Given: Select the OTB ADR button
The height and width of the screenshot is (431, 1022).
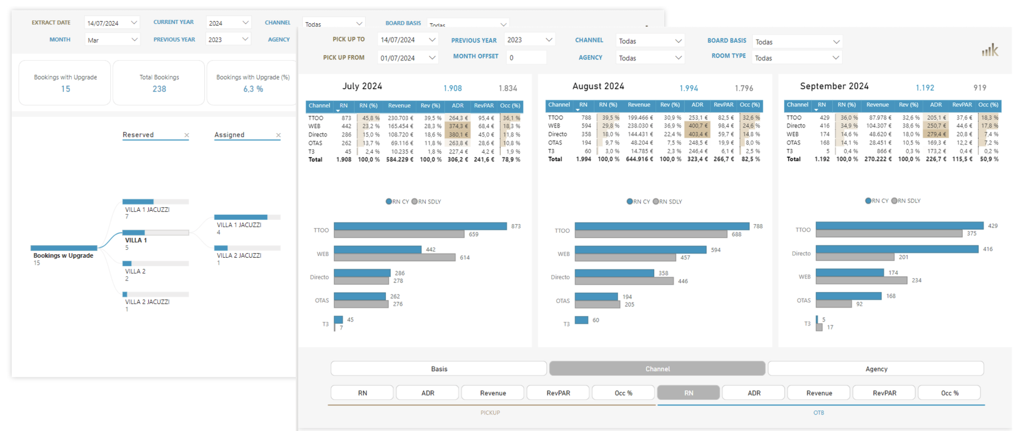Looking at the screenshot, I should (x=754, y=393).
